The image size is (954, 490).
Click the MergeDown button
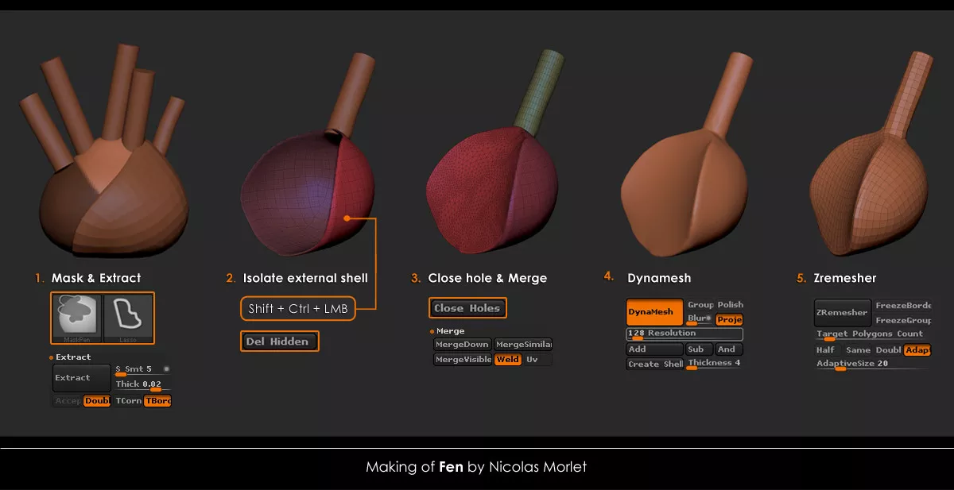(462, 345)
